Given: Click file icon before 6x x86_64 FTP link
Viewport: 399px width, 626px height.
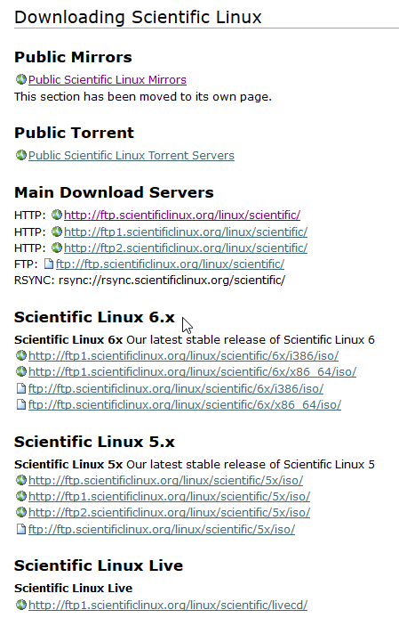Looking at the screenshot, I should pos(21,405).
